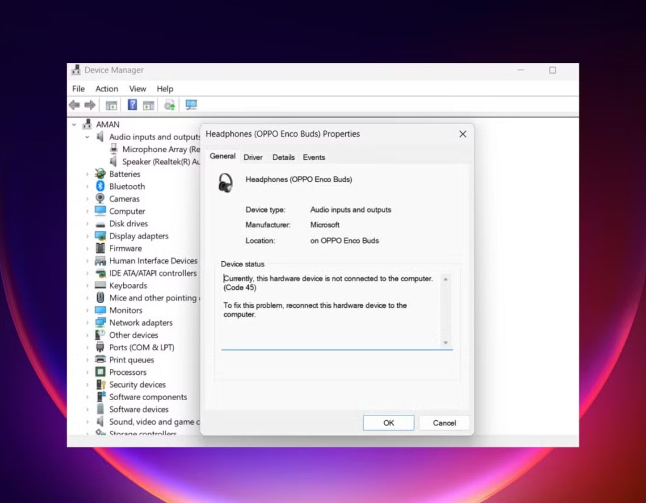This screenshot has height=503, width=646.
Task: Open Help via the blue question mark icon
Action: coord(132,105)
